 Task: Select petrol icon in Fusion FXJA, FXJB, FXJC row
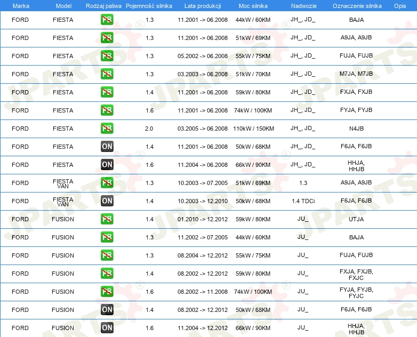point(107,273)
